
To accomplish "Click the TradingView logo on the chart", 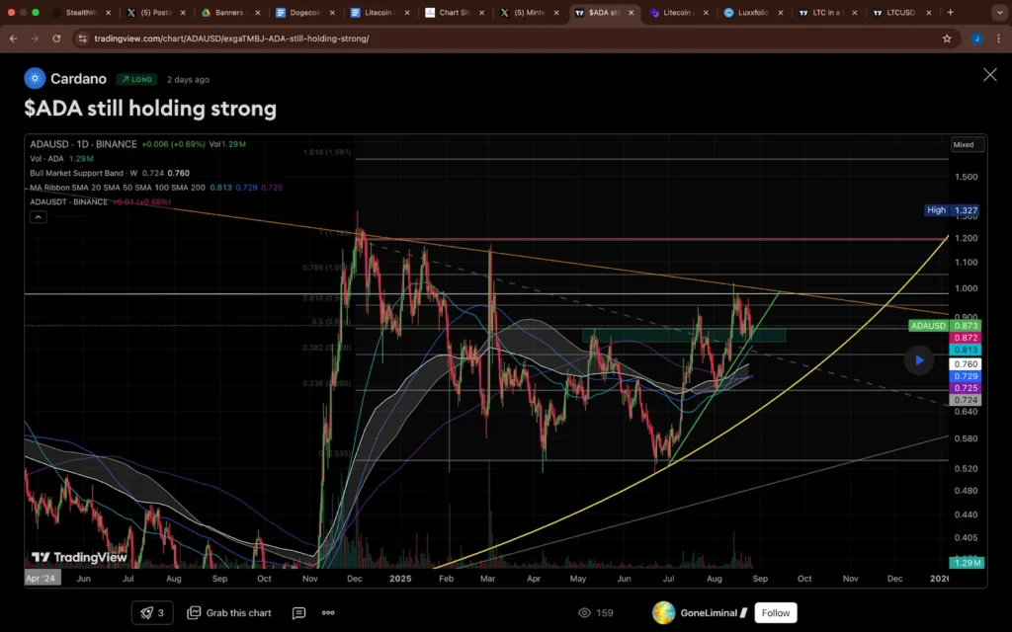I will pos(79,557).
